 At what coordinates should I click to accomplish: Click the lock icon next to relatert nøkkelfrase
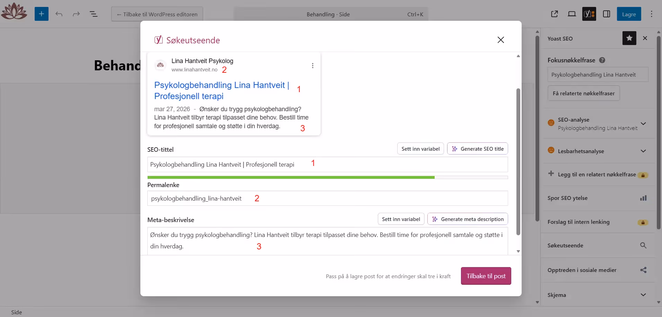(x=643, y=175)
